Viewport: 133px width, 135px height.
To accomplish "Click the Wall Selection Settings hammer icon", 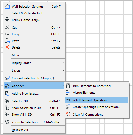I will pos(7,6).
